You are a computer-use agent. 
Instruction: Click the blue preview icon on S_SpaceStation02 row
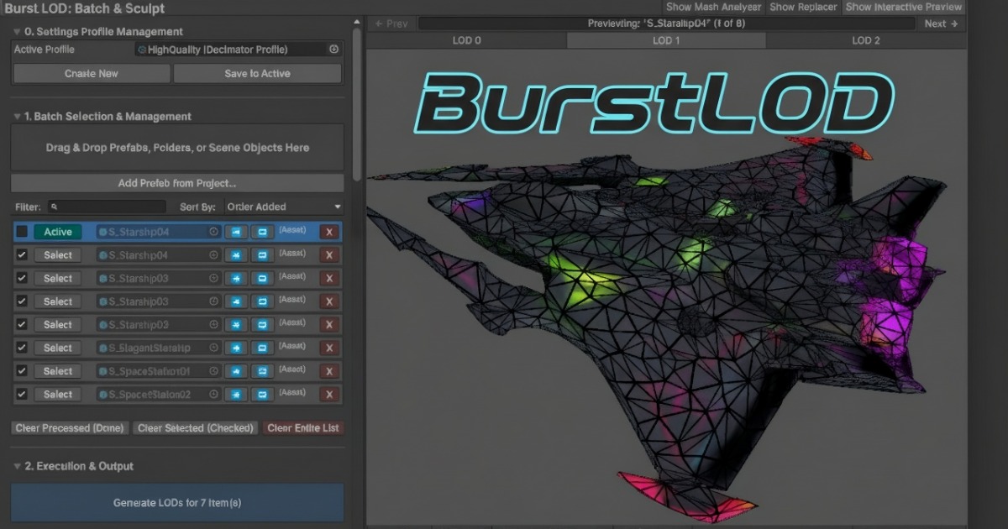[x=262, y=394]
